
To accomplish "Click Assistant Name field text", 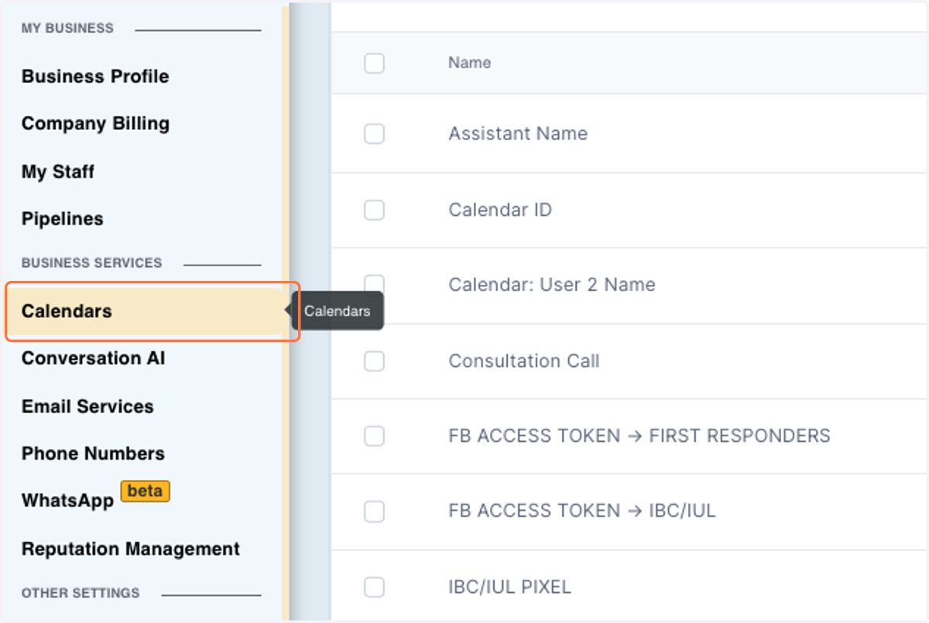I will tap(518, 134).
